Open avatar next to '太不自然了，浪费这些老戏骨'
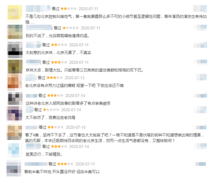Image resolution: width=212 pixels, height=183 pixels. pyautogui.click(x=15, y=113)
